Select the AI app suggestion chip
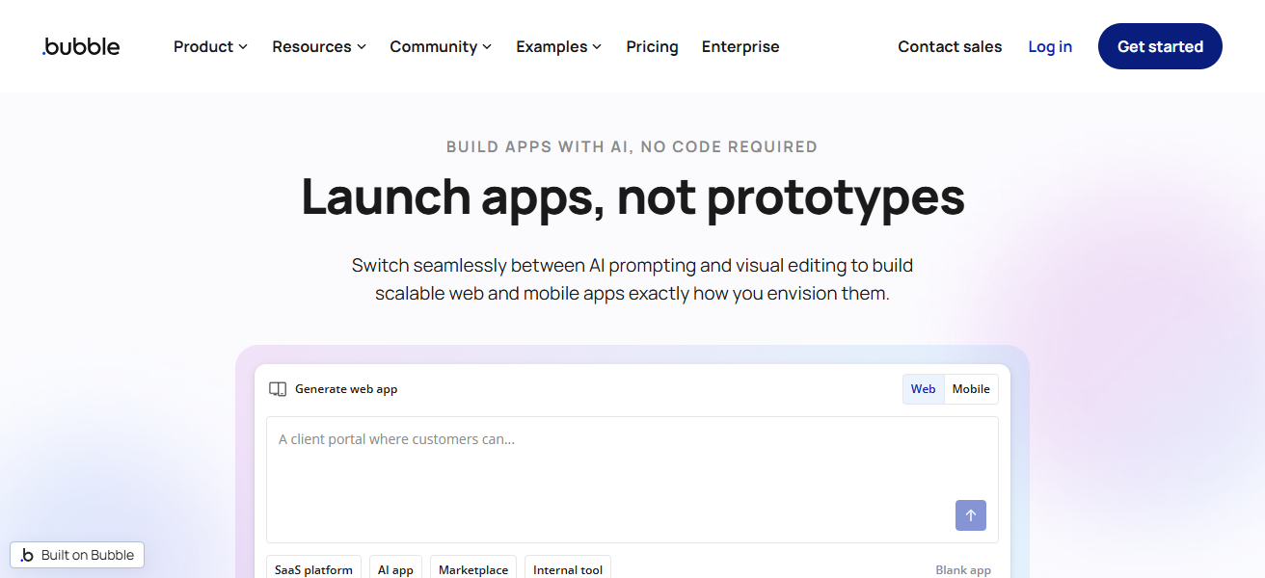1265x578 pixels. tap(395, 569)
